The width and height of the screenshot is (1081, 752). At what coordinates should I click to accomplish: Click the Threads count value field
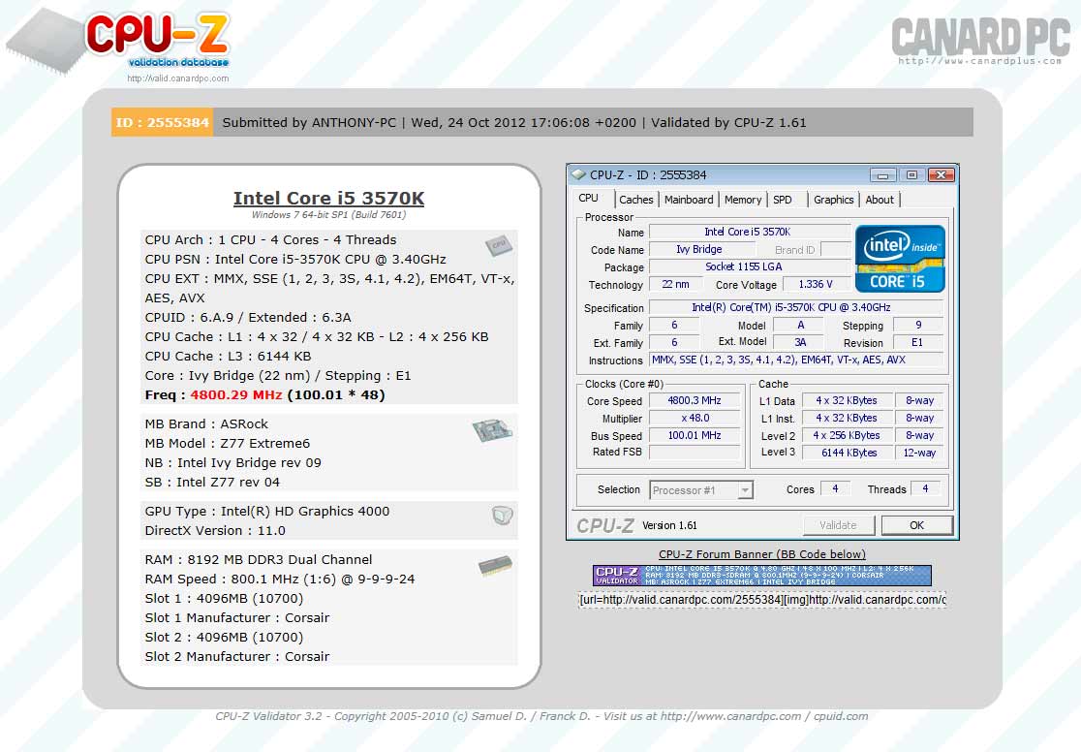[925, 488]
